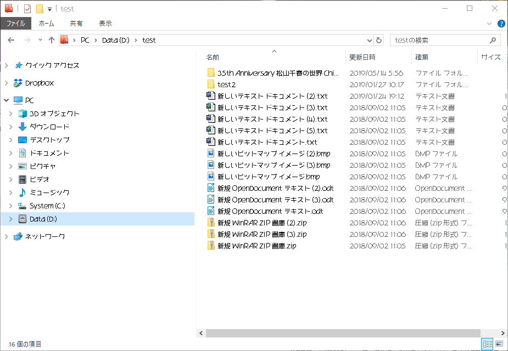Viewport: 508px width, 351px height.
Task: Select the 新規 WinRAR ZIP 書庫.zip file icon
Action: click(211, 246)
